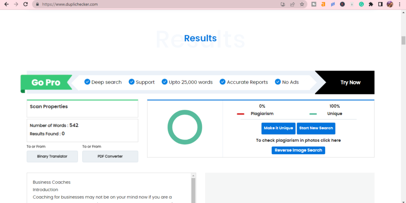Click the Make it Unique button
This screenshot has width=406, height=203.
(x=278, y=128)
